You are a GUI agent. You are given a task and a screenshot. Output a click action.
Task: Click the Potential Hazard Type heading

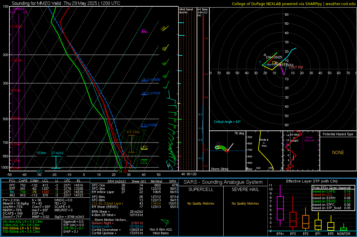tap(338, 134)
